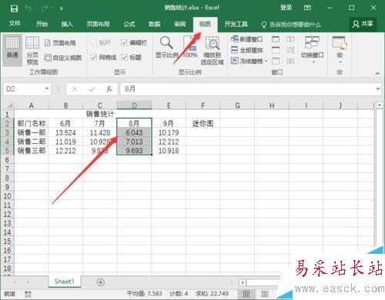
Task: Select the 销售三部 row label cell
Action: point(32,151)
